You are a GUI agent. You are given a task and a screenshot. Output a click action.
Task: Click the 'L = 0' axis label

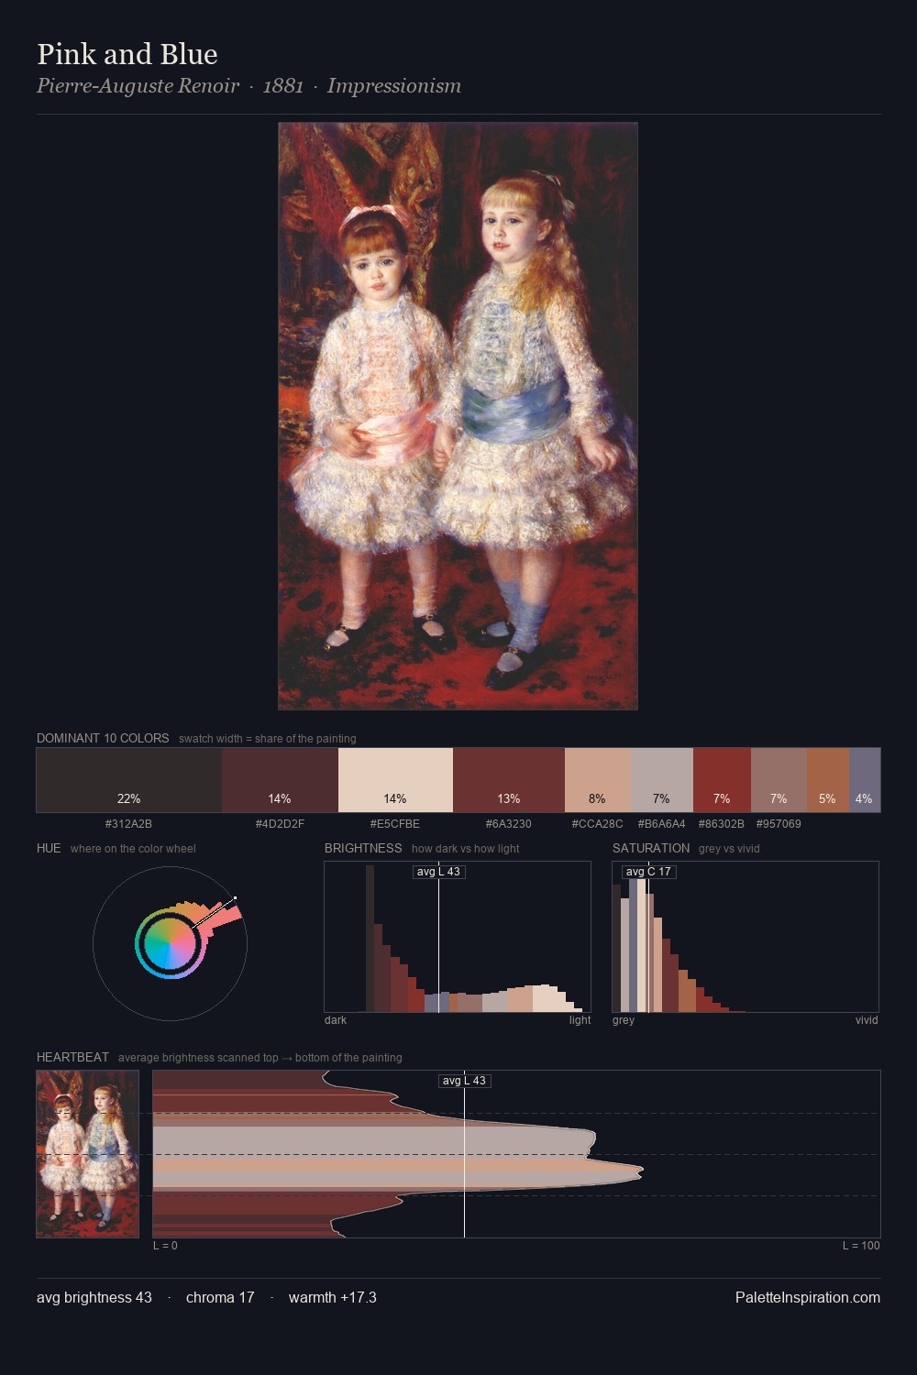tap(165, 1246)
